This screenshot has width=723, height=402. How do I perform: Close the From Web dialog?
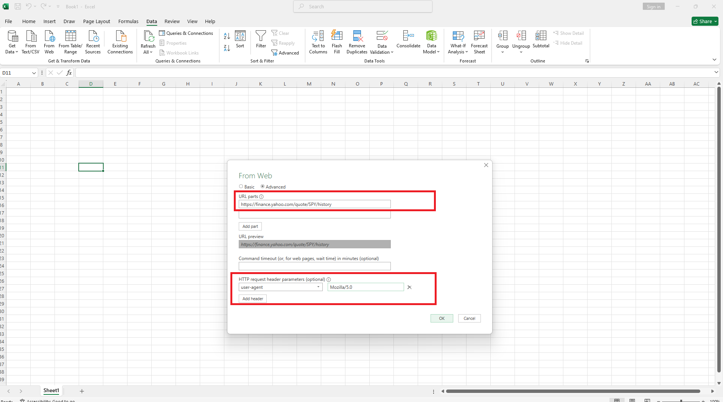[486, 165]
